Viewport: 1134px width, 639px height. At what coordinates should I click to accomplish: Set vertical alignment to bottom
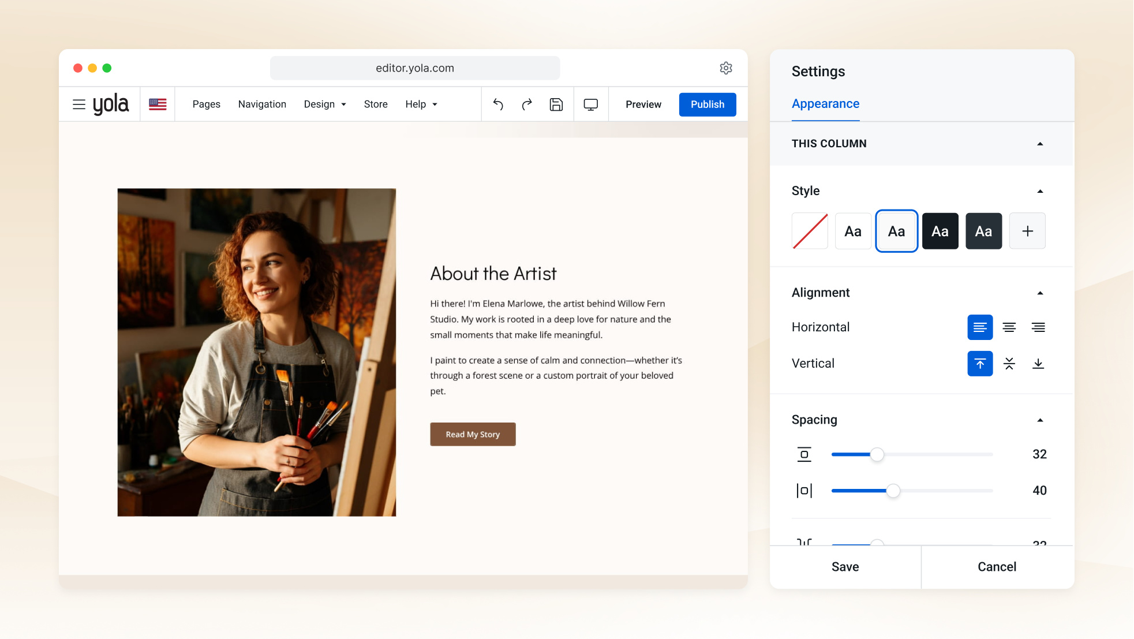coord(1038,364)
